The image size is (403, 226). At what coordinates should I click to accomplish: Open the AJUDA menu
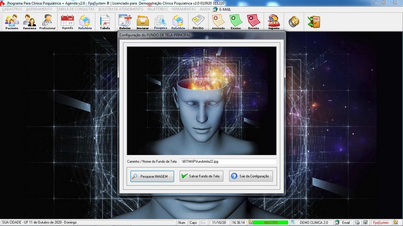coord(205,9)
